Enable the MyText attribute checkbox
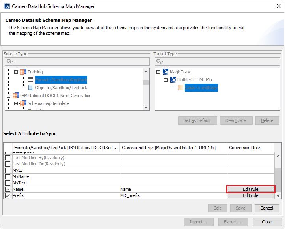 coord(7,183)
